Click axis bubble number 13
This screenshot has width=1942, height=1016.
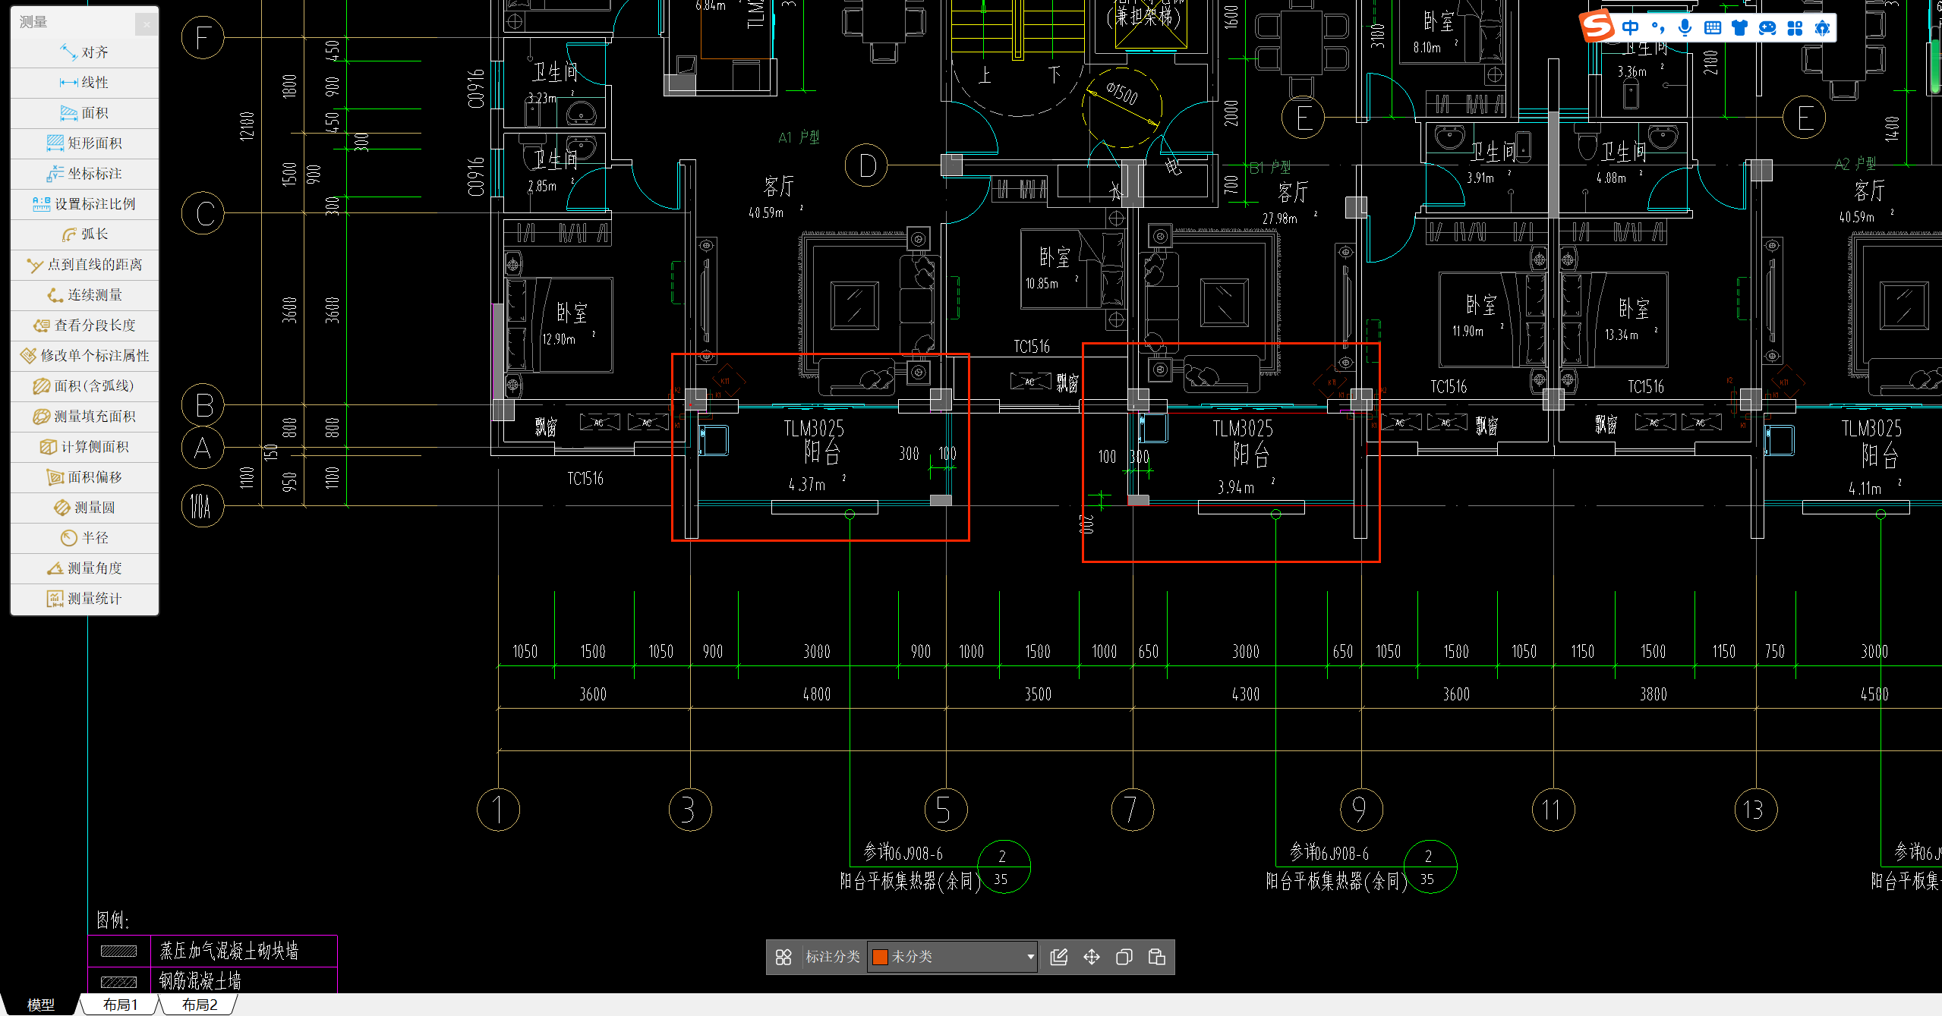click(x=1755, y=810)
